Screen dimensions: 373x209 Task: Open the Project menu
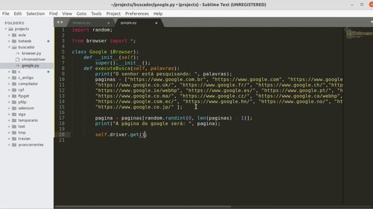113,14
